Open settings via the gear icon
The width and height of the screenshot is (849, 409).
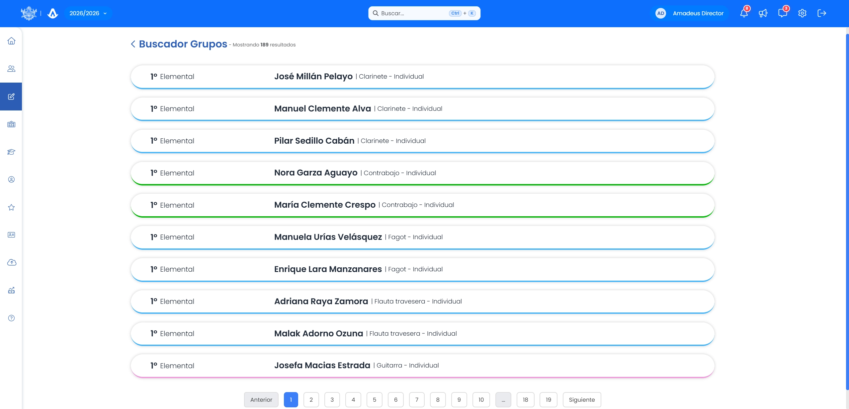click(802, 13)
